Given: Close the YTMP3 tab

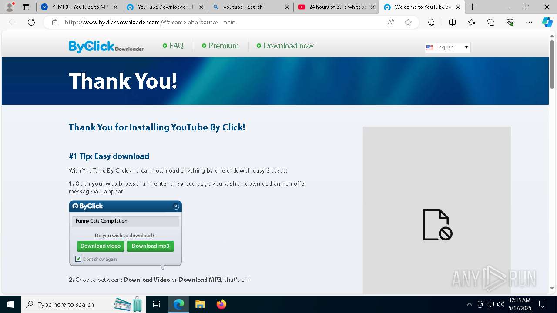Looking at the screenshot, I should [115, 7].
